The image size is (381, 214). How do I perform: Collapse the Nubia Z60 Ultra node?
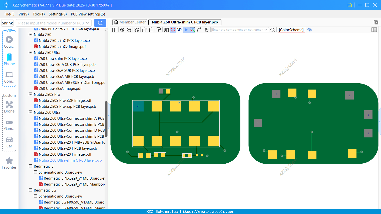click(31, 112)
